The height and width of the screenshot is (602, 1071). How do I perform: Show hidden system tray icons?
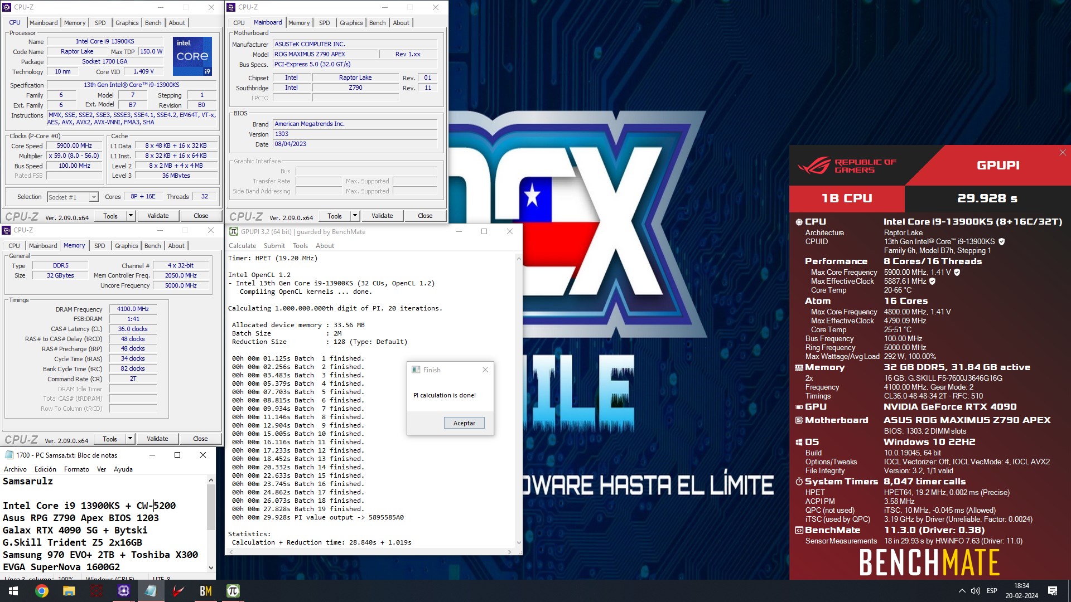962,591
